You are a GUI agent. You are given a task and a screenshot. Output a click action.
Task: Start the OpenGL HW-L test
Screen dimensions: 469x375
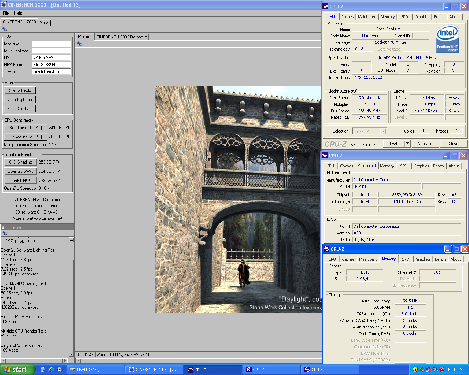pos(21,181)
